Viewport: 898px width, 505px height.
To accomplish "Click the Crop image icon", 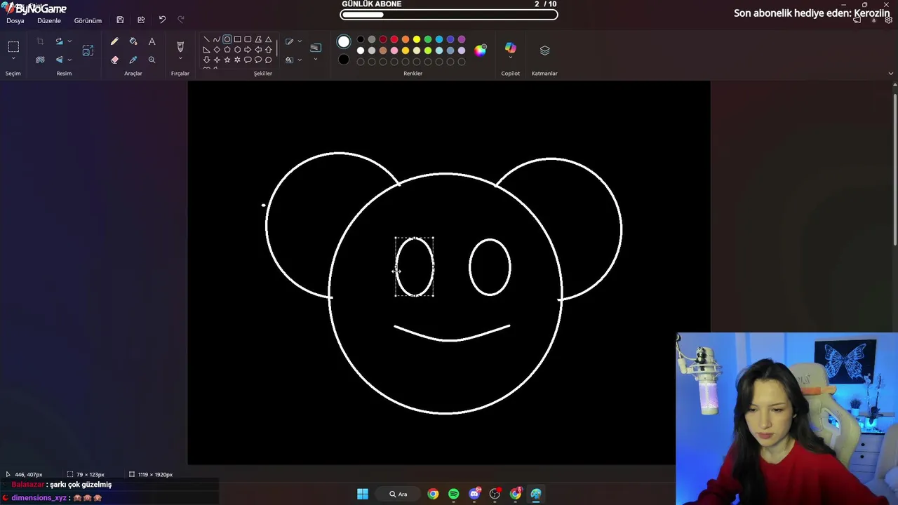I will (x=40, y=42).
